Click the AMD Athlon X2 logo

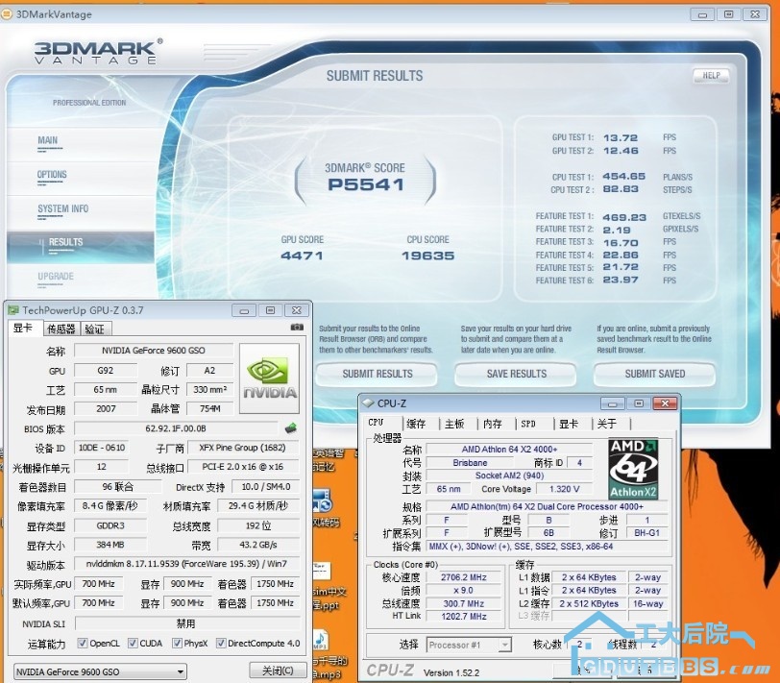(633, 469)
